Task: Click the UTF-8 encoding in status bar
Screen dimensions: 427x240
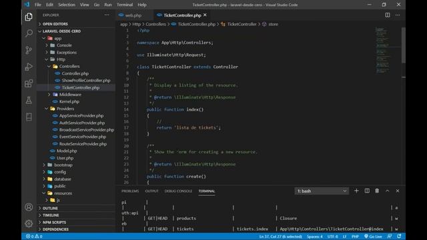Action: tap(332, 237)
